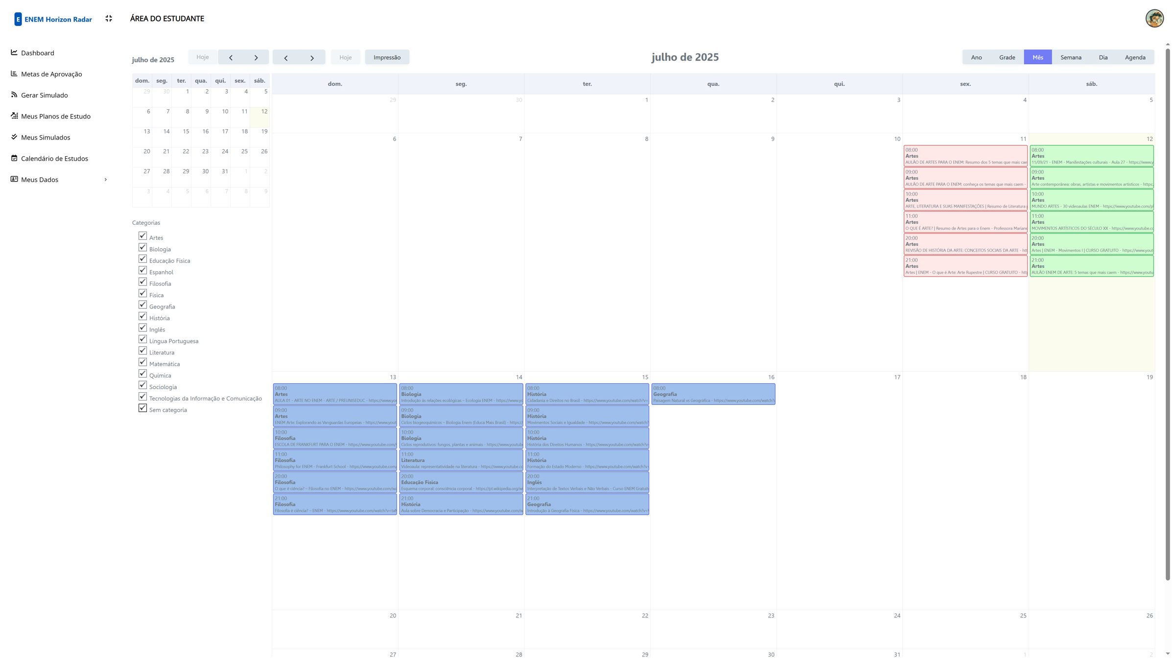This screenshot has width=1175, height=661.
Task: Open Saturday 21:00 green Artes event
Action: pyautogui.click(x=1092, y=266)
